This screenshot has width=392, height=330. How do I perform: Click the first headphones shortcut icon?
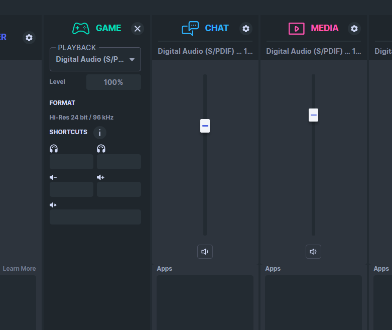click(54, 149)
